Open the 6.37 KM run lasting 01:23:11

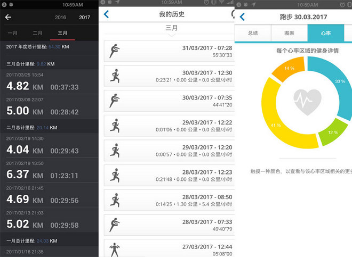pyautogui.click(x=49, y=170)
